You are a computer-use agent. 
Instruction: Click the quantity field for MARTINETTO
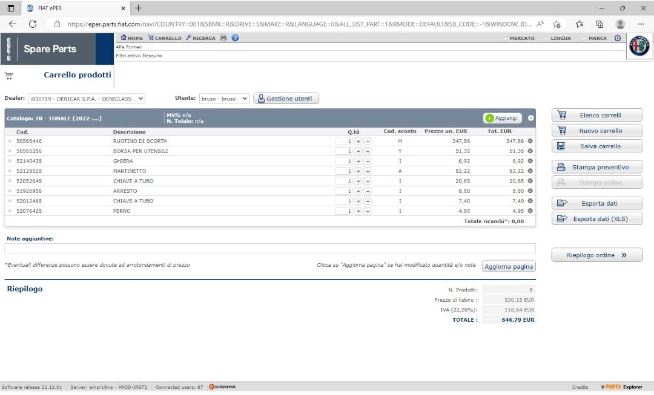pos(344,171)
